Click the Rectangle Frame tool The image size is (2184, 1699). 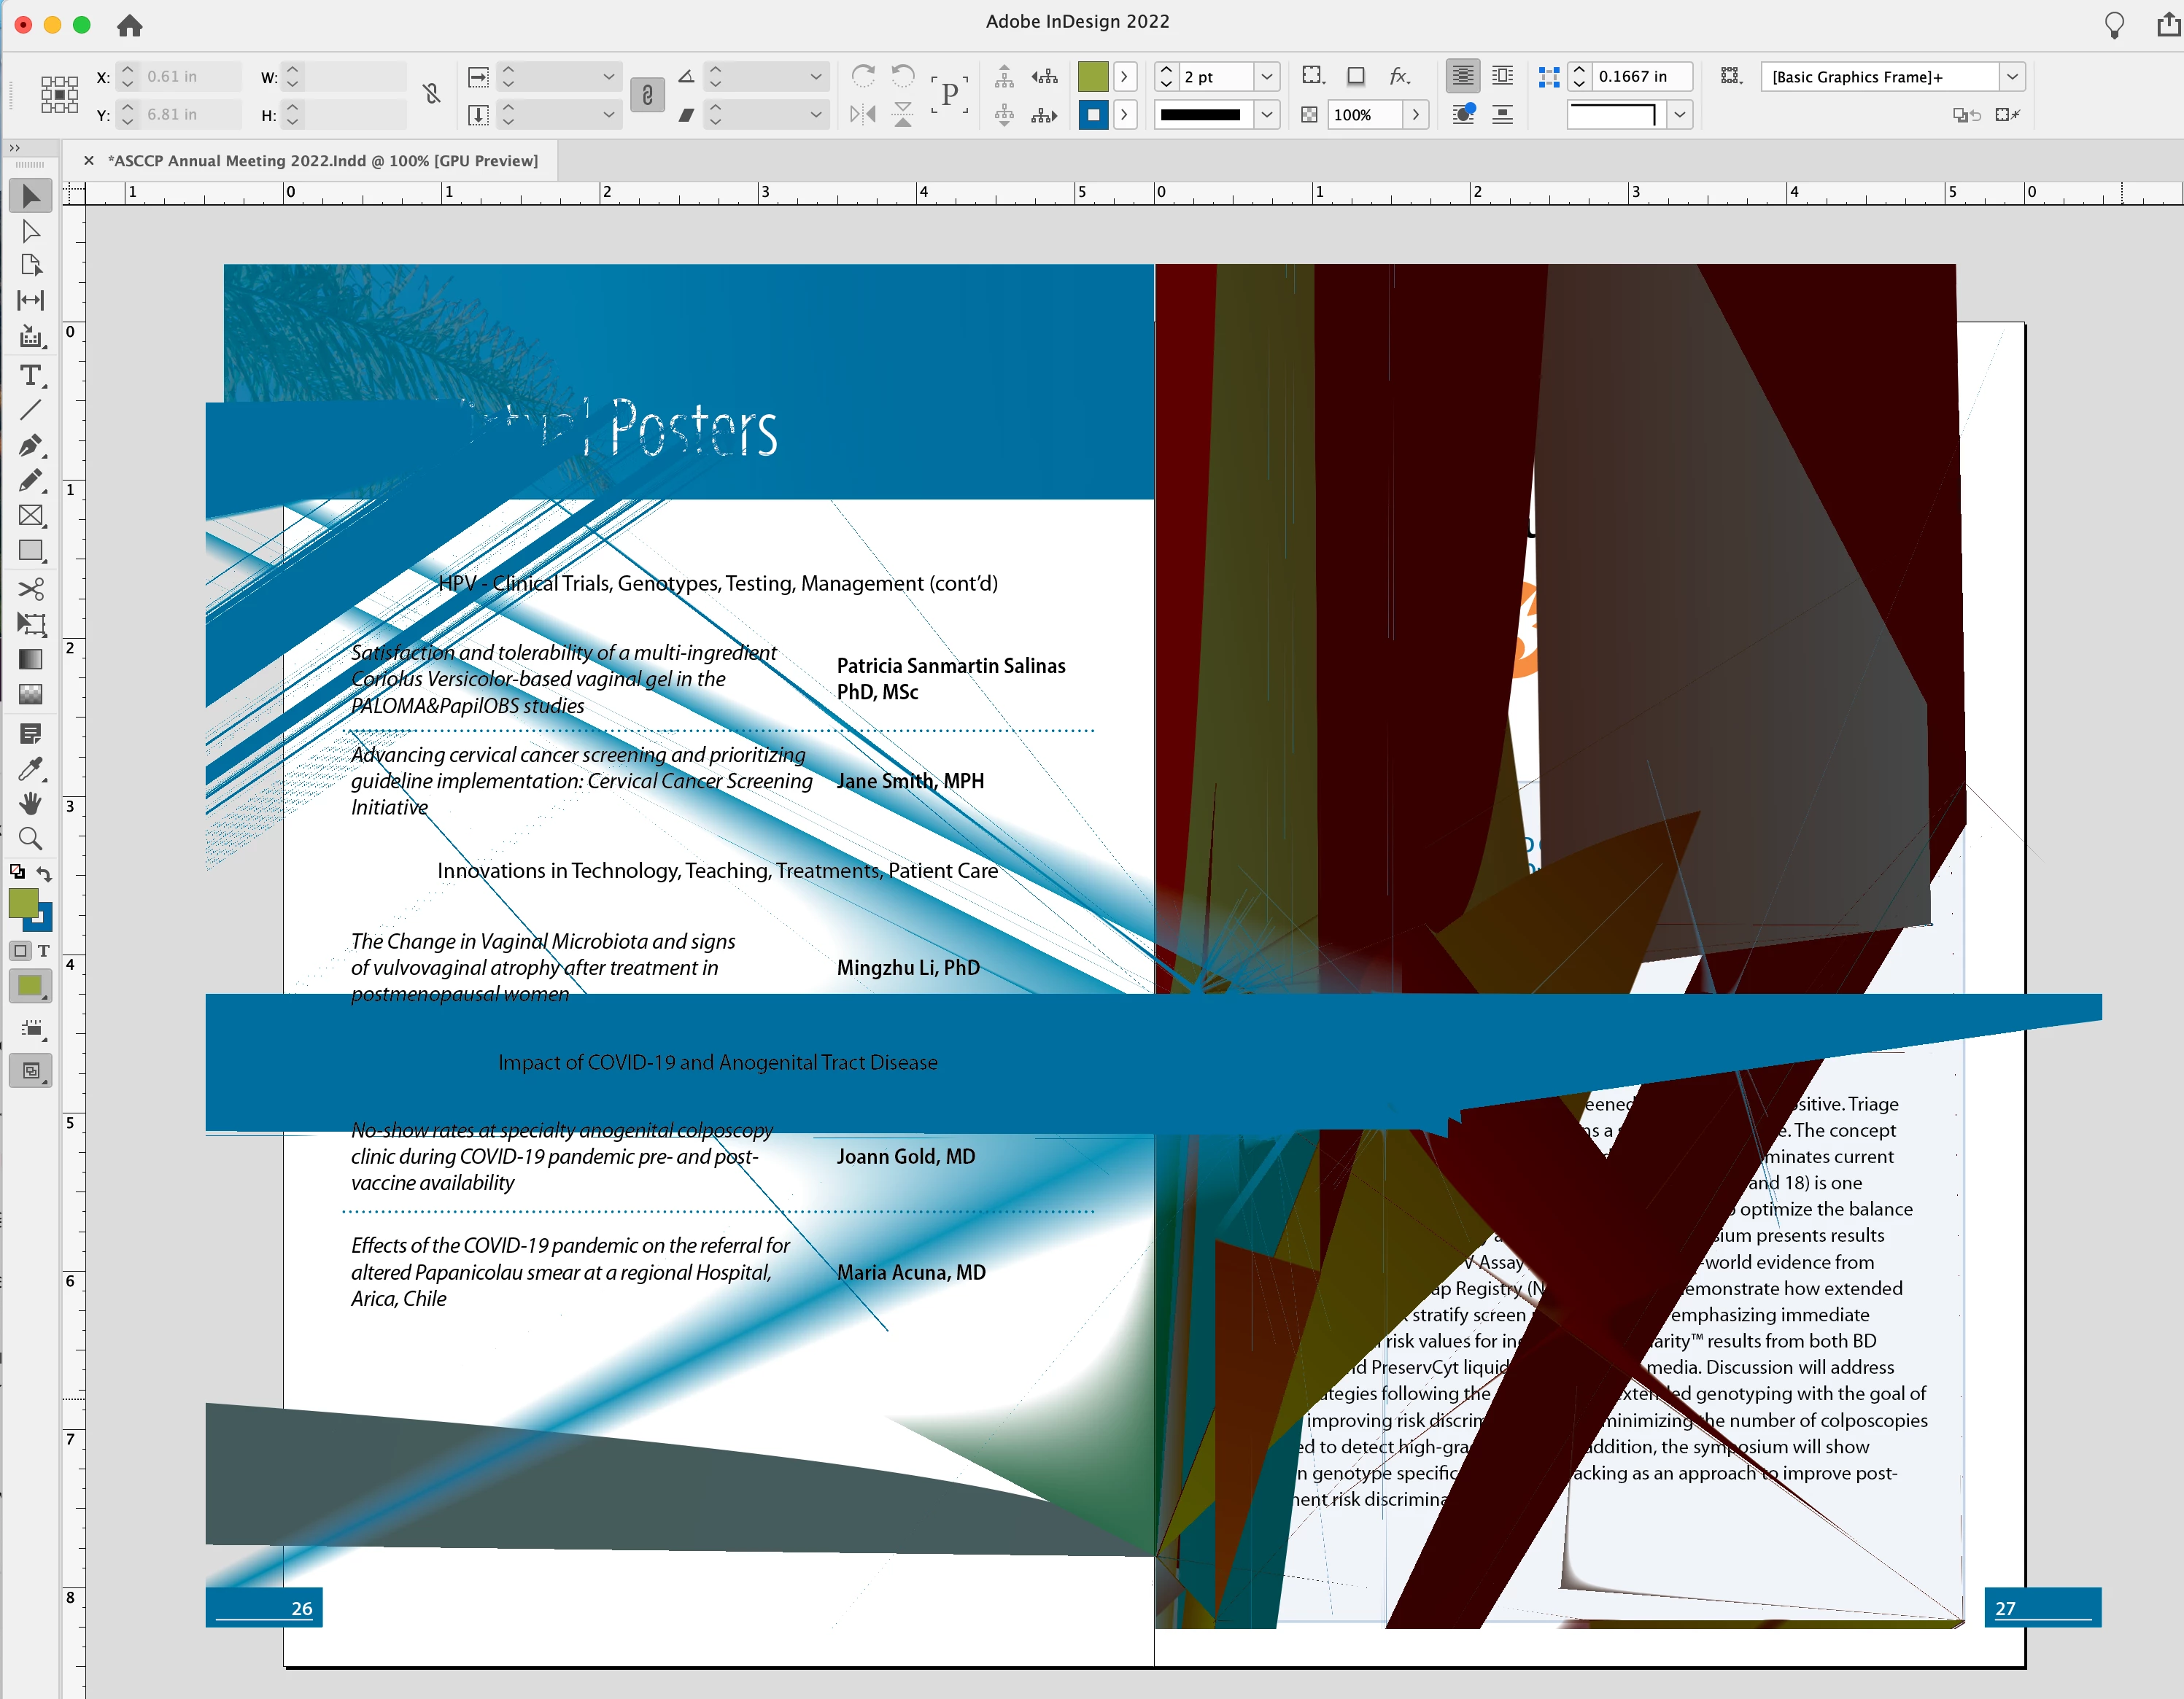pos(30,516)
